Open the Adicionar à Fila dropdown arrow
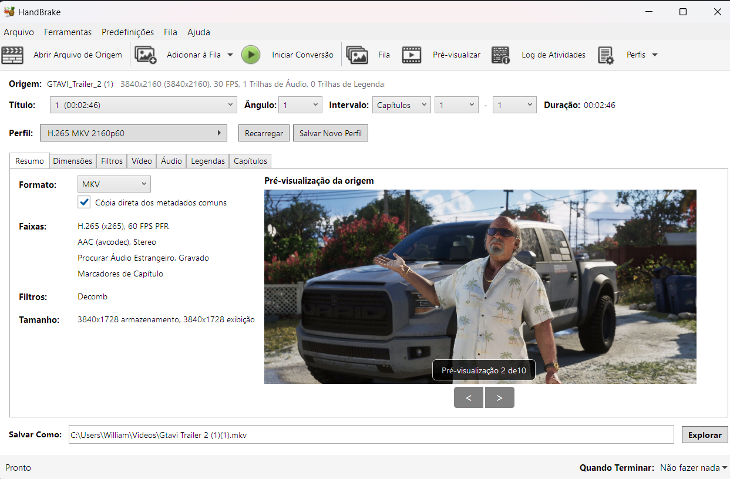The image size is (730, 479). pyautogui.click(x=230, y=55)
